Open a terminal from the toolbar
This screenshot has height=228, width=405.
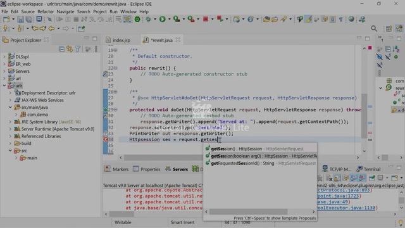pyautogui.click(x=39, y=19)
